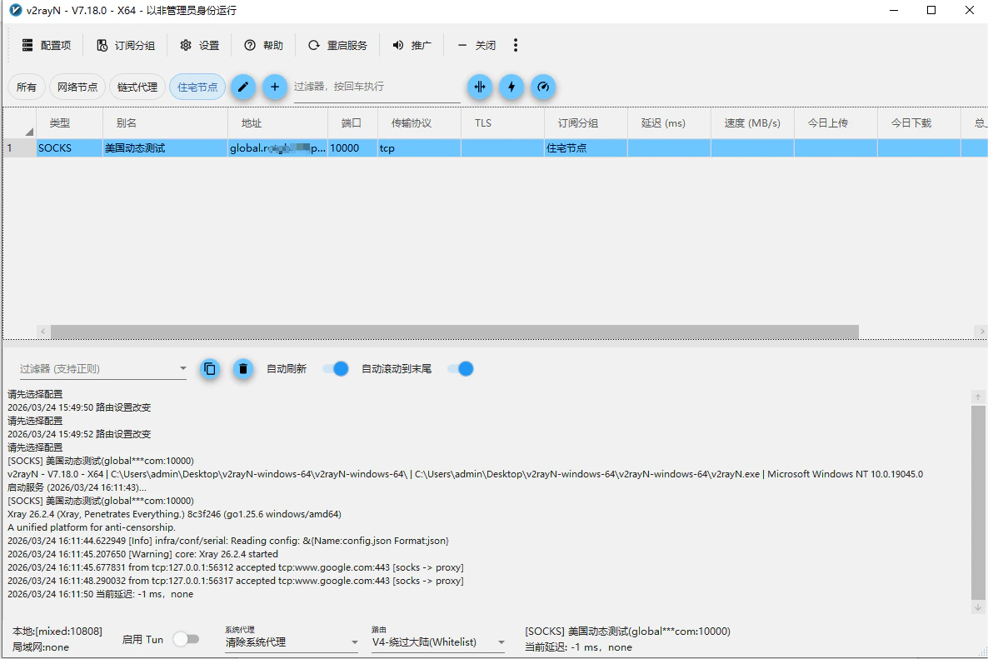Open the three-dot overflow menu
The height and width of the screenshot is (659, 988).
click(x=516, y=45)
